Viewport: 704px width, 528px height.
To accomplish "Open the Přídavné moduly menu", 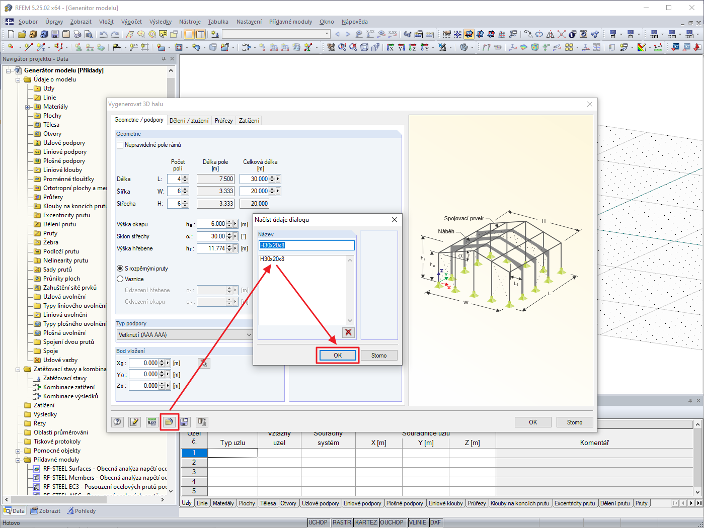I will pyautogui.click(x=290, y=22).
